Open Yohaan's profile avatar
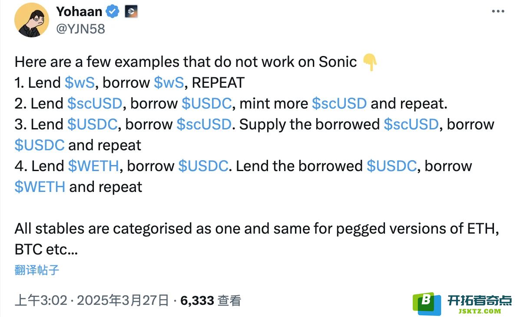This screenshot has width=517, height=317. (32, 20)
